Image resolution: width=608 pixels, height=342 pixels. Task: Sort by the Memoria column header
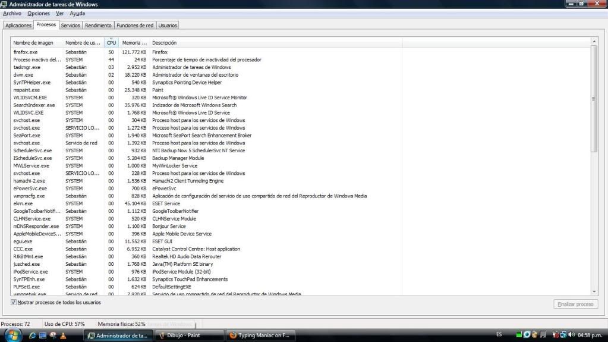pos(134,43)
